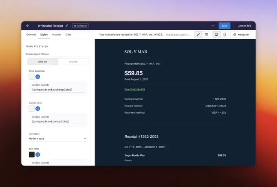Select the edit pencil mode icon

(198, 35)
